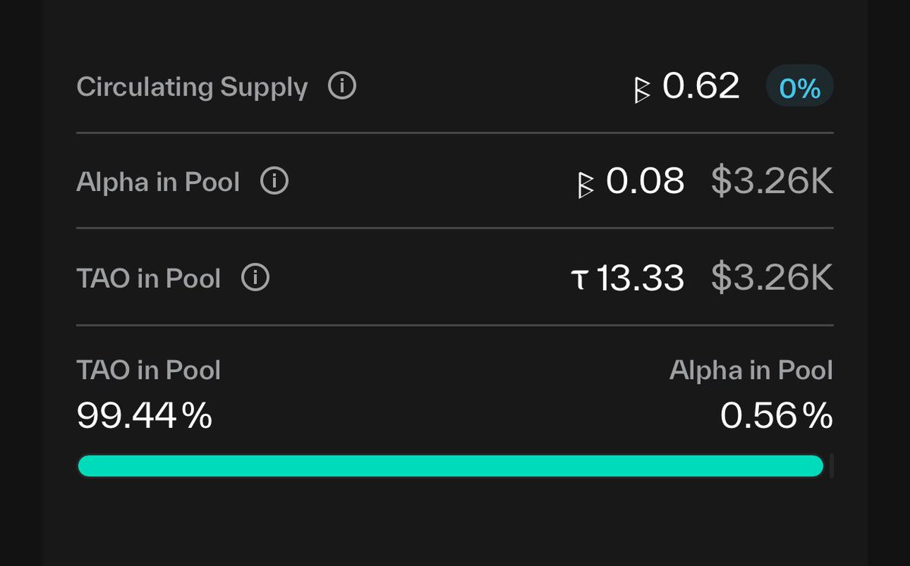Select the 0% change badge
910x566 pixels.
800,88
